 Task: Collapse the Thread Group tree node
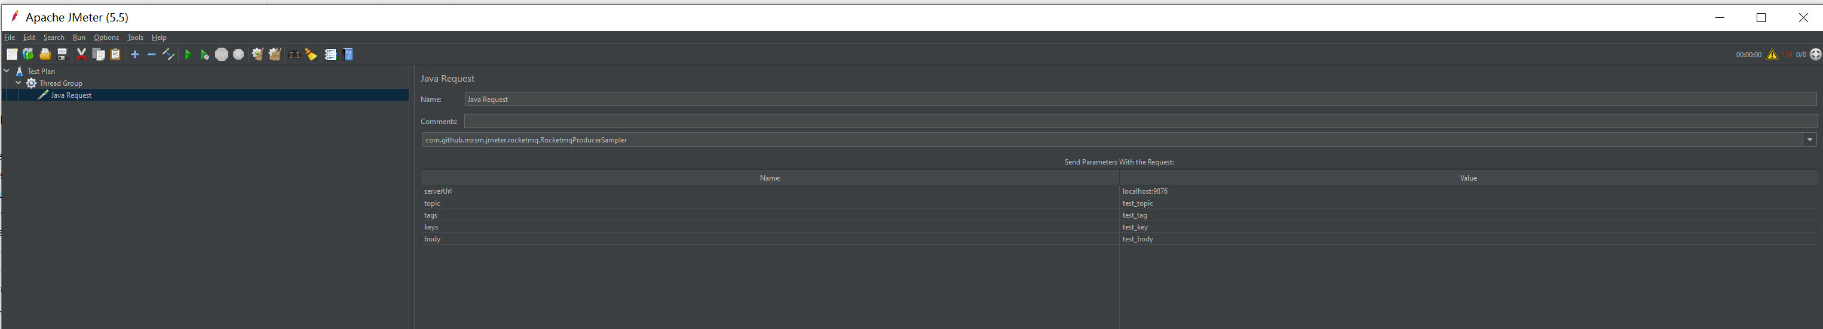[19, 83]
